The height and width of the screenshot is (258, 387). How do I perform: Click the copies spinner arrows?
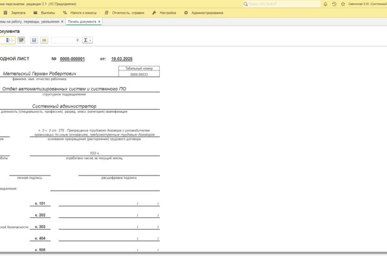(12, 40)
